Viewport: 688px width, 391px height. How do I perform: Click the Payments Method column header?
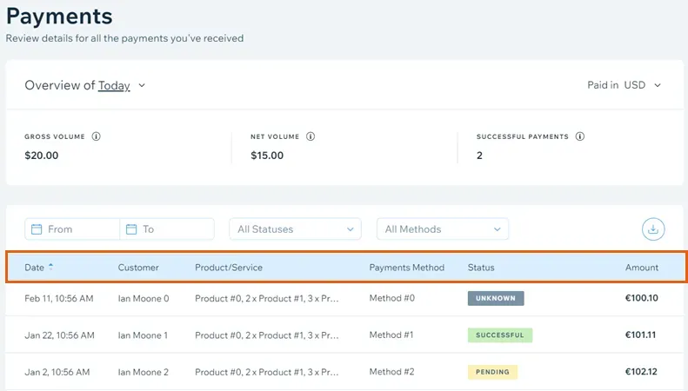(x=406, y=268)
